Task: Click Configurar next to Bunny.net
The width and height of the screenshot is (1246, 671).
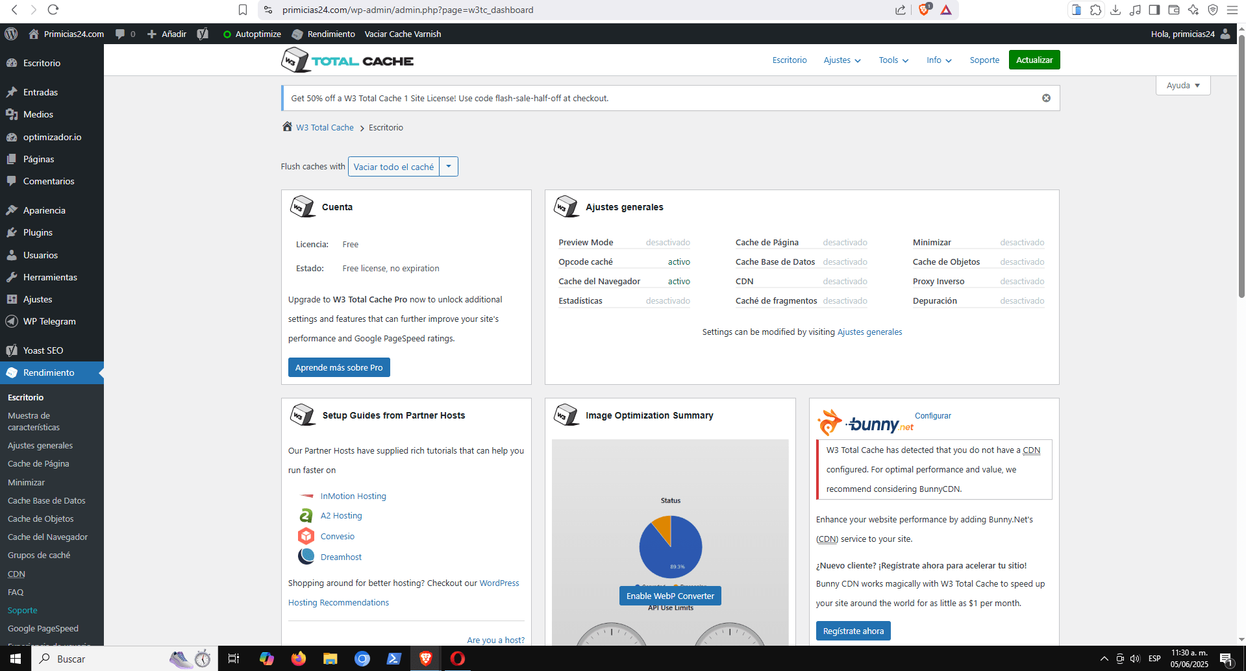Action: pyautogui.click(x=932, y=415)
